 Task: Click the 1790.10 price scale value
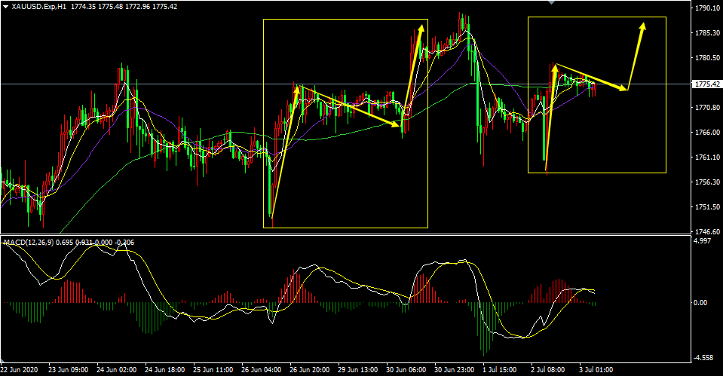[709, 8]
